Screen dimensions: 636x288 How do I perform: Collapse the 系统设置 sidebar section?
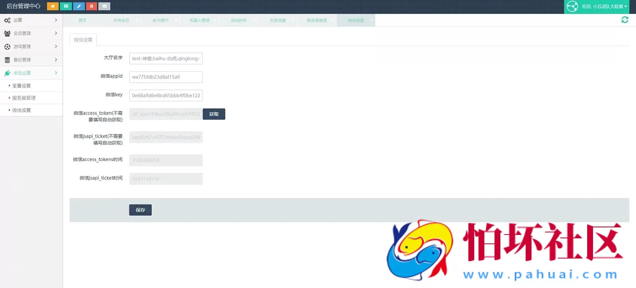pos(31,73)
